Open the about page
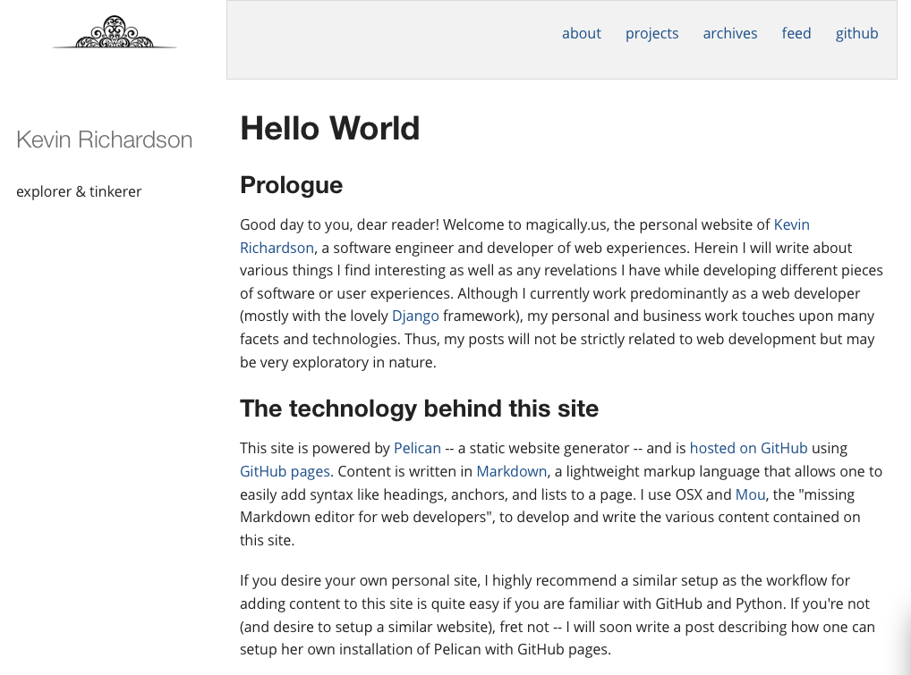911x675 pixels. pyautogui.click(x=581, y=33)
